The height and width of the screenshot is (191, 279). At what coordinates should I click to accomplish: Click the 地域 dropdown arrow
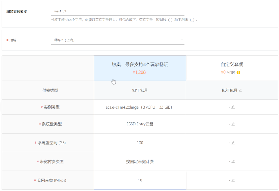point(182,40)
